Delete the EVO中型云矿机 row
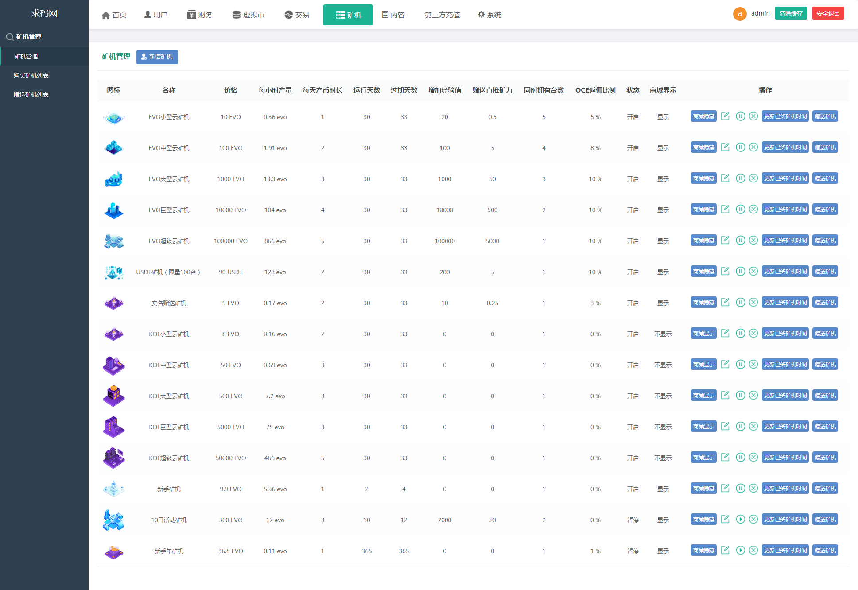The image size is (858, 590). coord(753,147)
